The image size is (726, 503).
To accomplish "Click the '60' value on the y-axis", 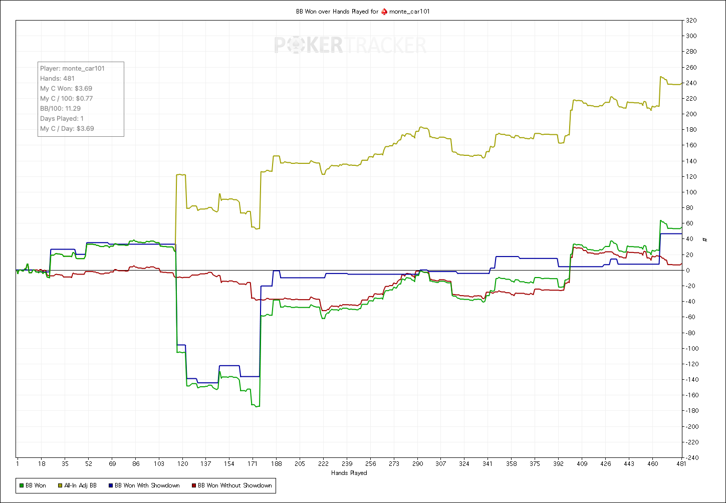I will 689,223.
